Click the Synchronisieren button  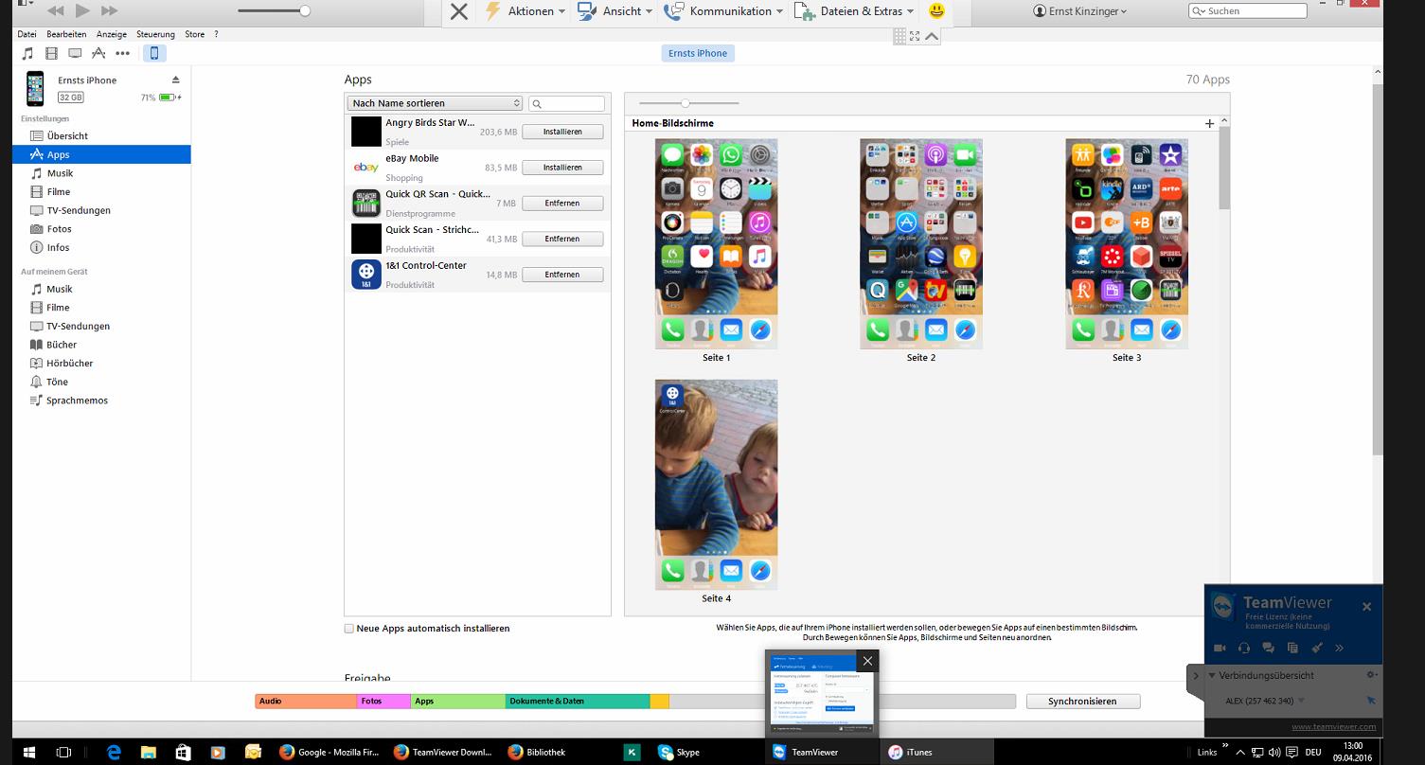(x=1082, y=702)
